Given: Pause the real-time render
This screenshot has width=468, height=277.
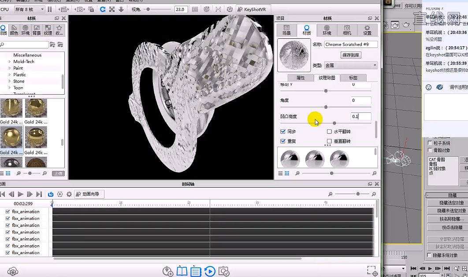Looking at the screenshot, I should point(50,9).
